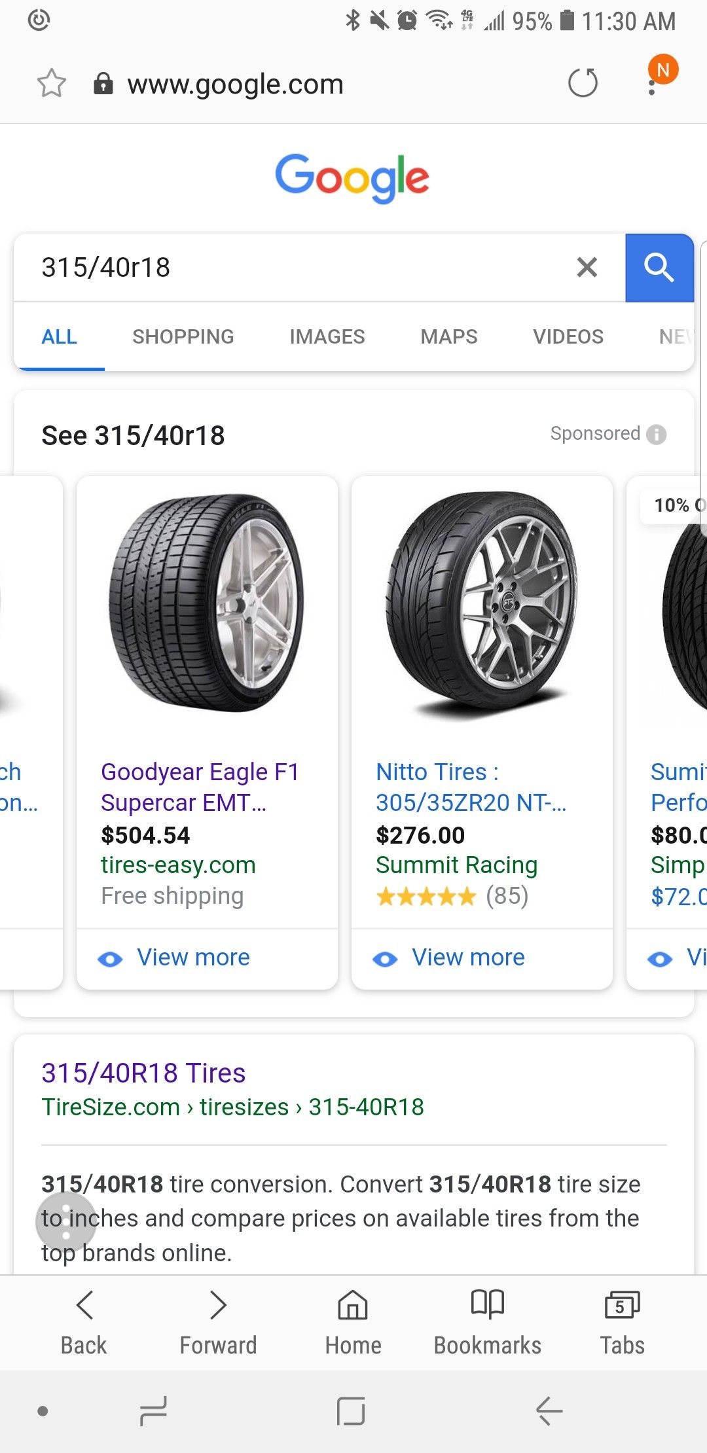Tap View more under Nitto Tires
Image resolution: width=707 pixels, height=1453 pixels.
(x=449, y=958)
